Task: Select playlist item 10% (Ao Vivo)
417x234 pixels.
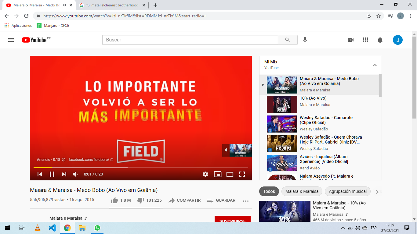Action: point(319,105)
